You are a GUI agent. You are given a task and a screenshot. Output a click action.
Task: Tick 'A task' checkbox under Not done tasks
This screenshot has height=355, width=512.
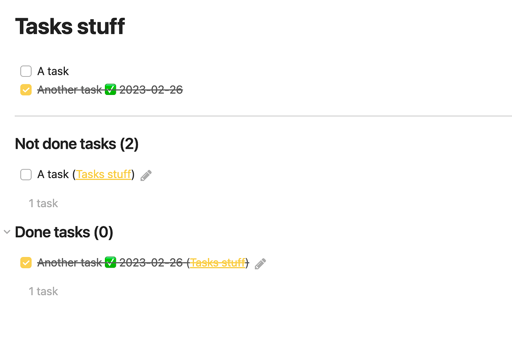[26, 175]
